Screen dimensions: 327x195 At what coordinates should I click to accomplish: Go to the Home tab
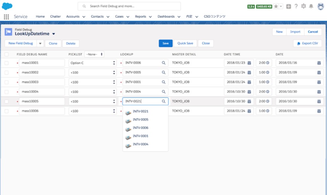pos(40,16)
